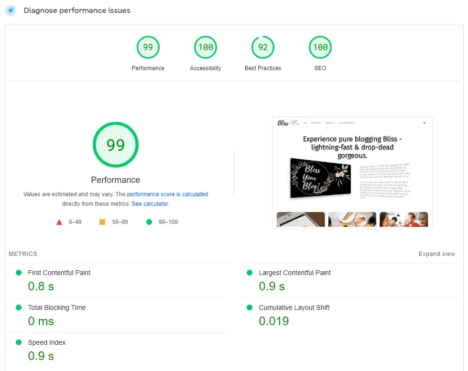Click the SEO label under its gauge
The width and height of the screenshot is (468, 371).
[320, 68]
